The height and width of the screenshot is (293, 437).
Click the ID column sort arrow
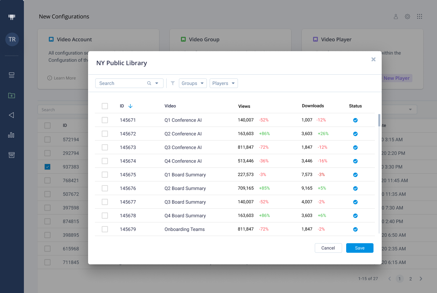pyautogui.click(x=130, y=106)
